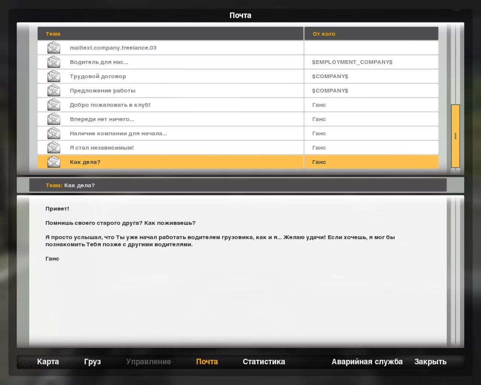Click sender 'Ганс' of 'Наличие компании для начала...'
The width and height of the screenshot is (481, 385).
[371, 133]
